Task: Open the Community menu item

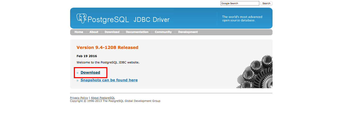Action: pos(163,32)
